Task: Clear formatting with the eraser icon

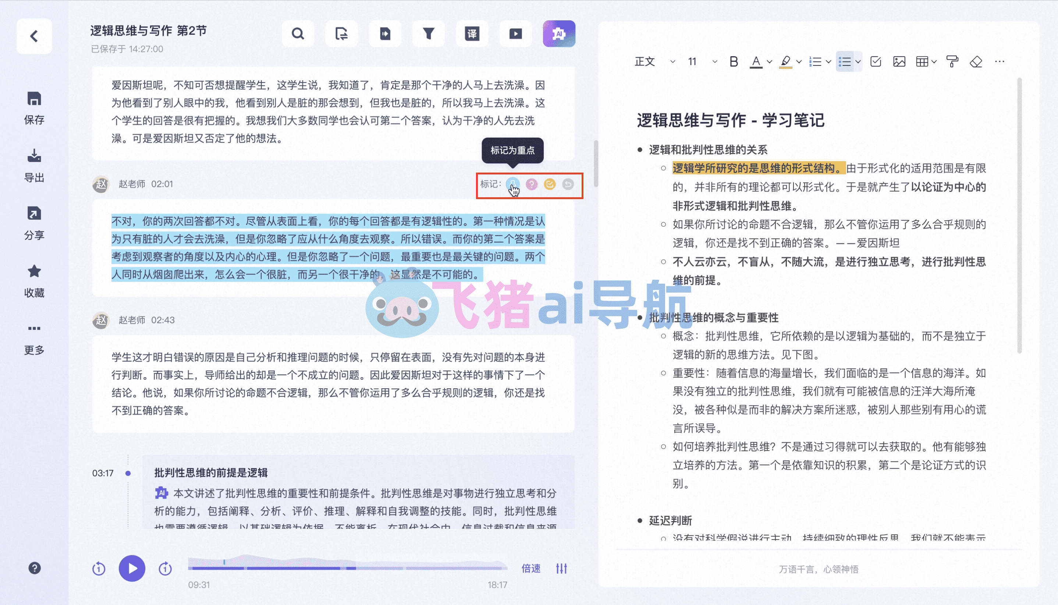Action: click(976, 62)
